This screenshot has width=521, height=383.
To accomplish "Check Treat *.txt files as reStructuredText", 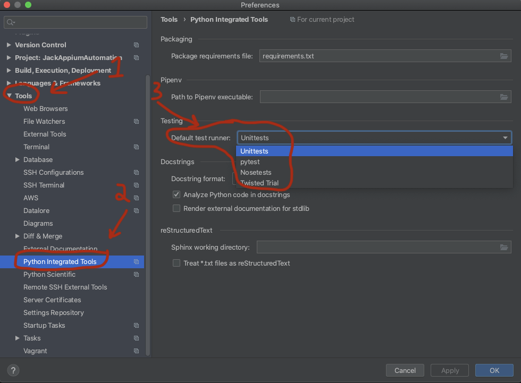I will (176, 263).
